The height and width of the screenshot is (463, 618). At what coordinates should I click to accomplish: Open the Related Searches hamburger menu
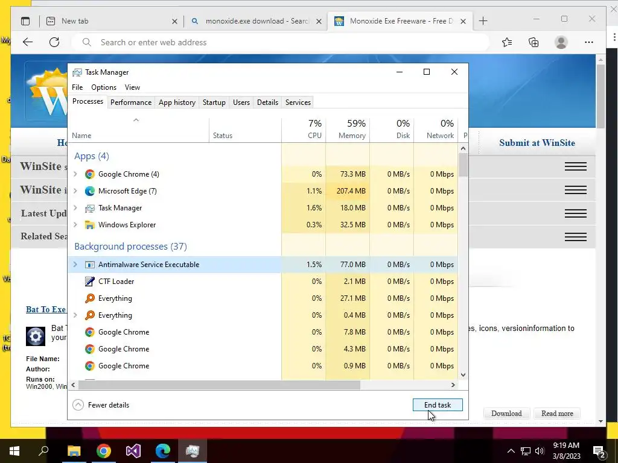575,236
